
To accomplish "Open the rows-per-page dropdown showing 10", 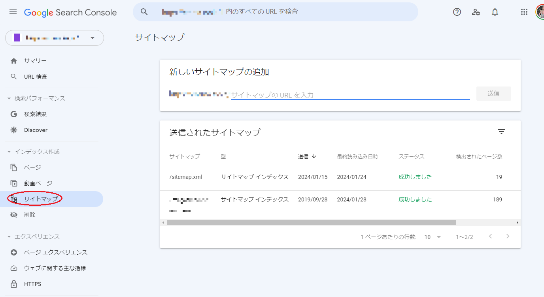I will click(x=433, y=237).
